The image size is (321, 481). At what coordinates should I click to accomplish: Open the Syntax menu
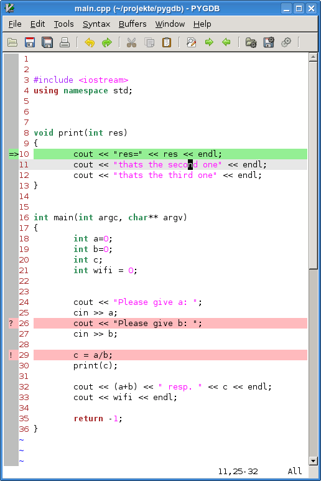tap(96, 24)
